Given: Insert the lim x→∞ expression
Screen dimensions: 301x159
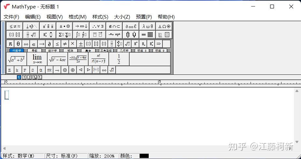Looking at the screenshot, I should (x=37, y=59).
